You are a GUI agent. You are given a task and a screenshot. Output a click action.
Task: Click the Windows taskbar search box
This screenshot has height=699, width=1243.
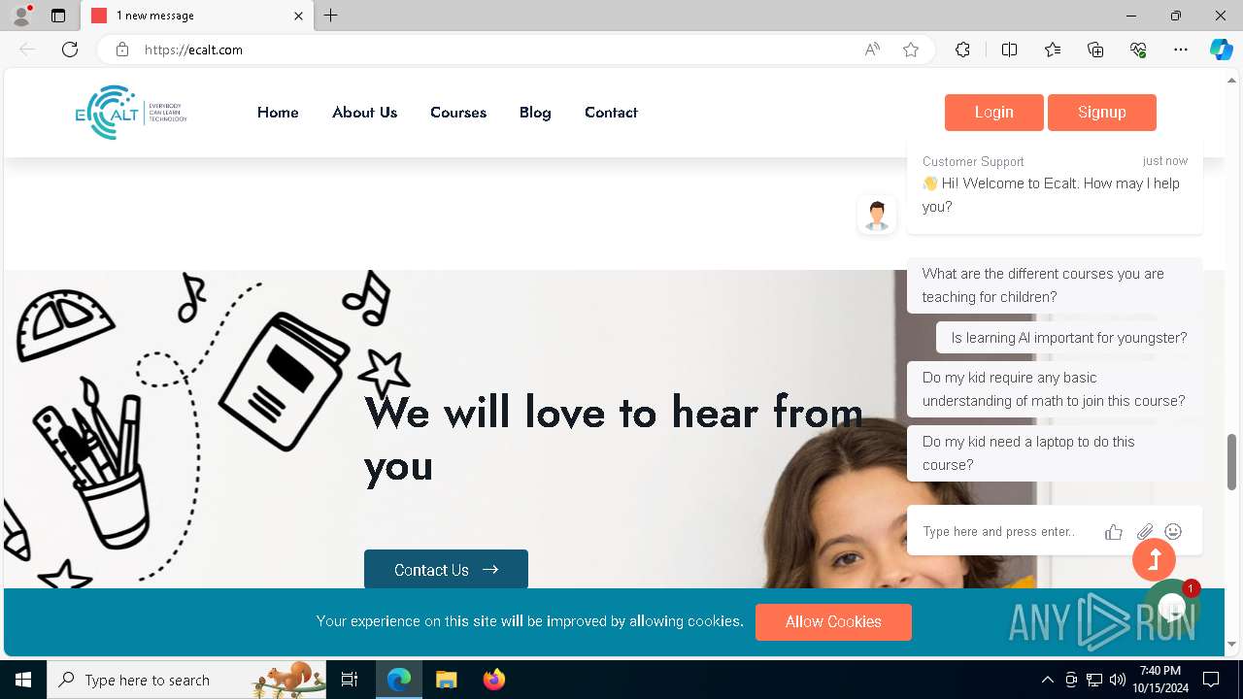[187, 680]
